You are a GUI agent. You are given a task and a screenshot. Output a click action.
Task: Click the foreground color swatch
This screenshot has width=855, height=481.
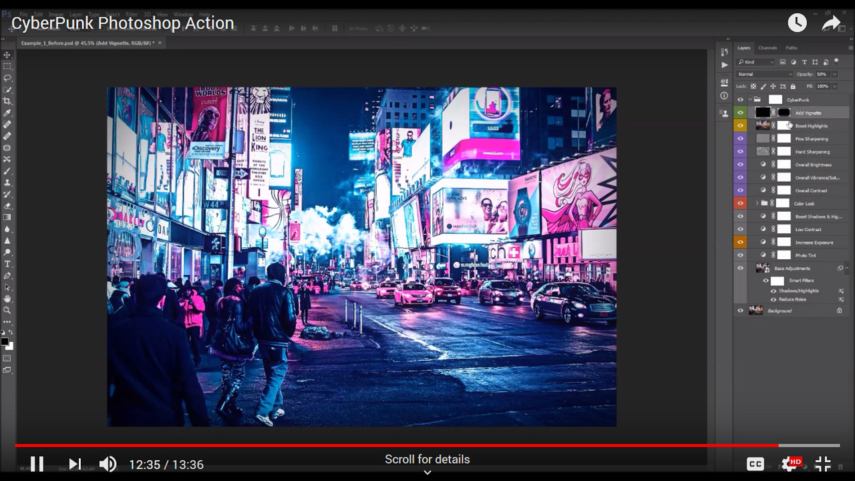coord(5,341)
